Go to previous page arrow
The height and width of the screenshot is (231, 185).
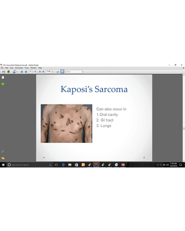[22, 72]
